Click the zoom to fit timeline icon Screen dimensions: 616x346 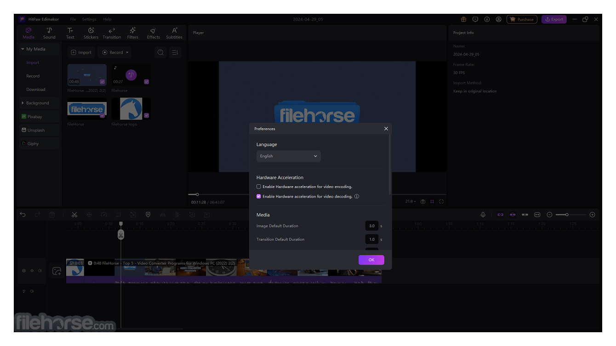point(537,215)
